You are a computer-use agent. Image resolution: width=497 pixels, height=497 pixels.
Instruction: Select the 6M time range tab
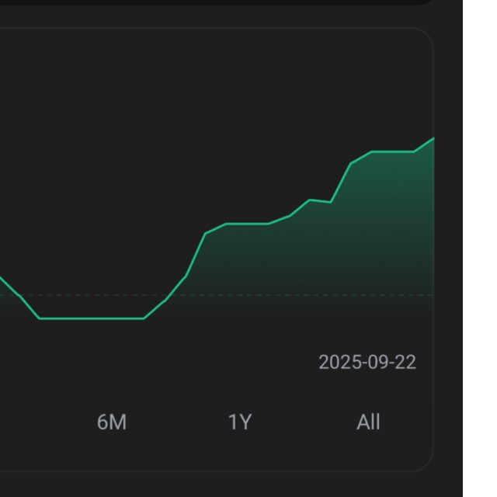coord(112,422)
